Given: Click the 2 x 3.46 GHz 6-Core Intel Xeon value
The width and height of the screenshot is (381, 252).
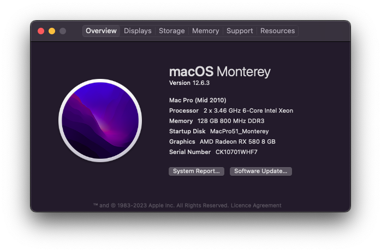Looking at the screenshot, I should click(248, 110).
